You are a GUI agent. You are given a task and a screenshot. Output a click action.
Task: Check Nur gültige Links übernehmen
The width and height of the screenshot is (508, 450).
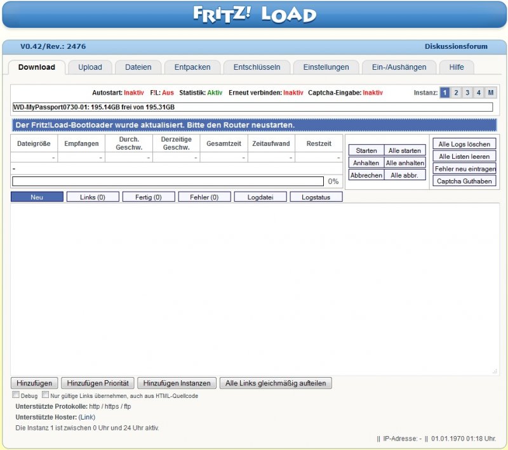coord(45,395)
